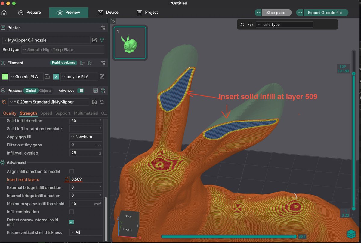Screen dimensions: 361x243
Task: Select the Global process scope
Action: (x=31, y=91)
